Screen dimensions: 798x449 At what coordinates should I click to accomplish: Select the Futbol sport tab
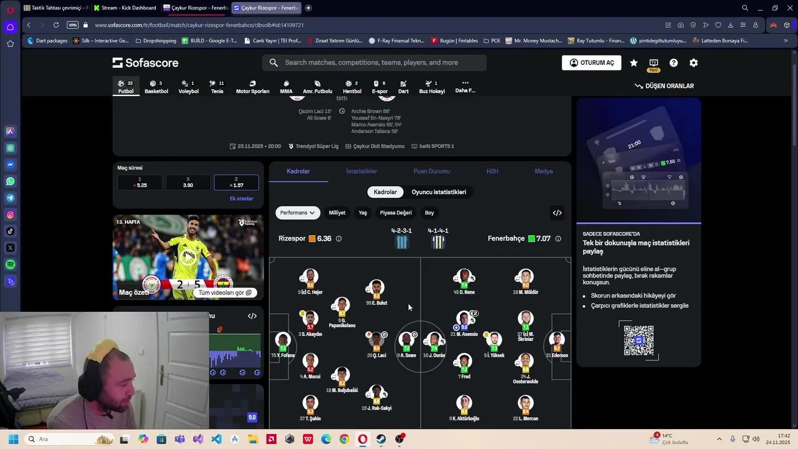coord(126,87)
